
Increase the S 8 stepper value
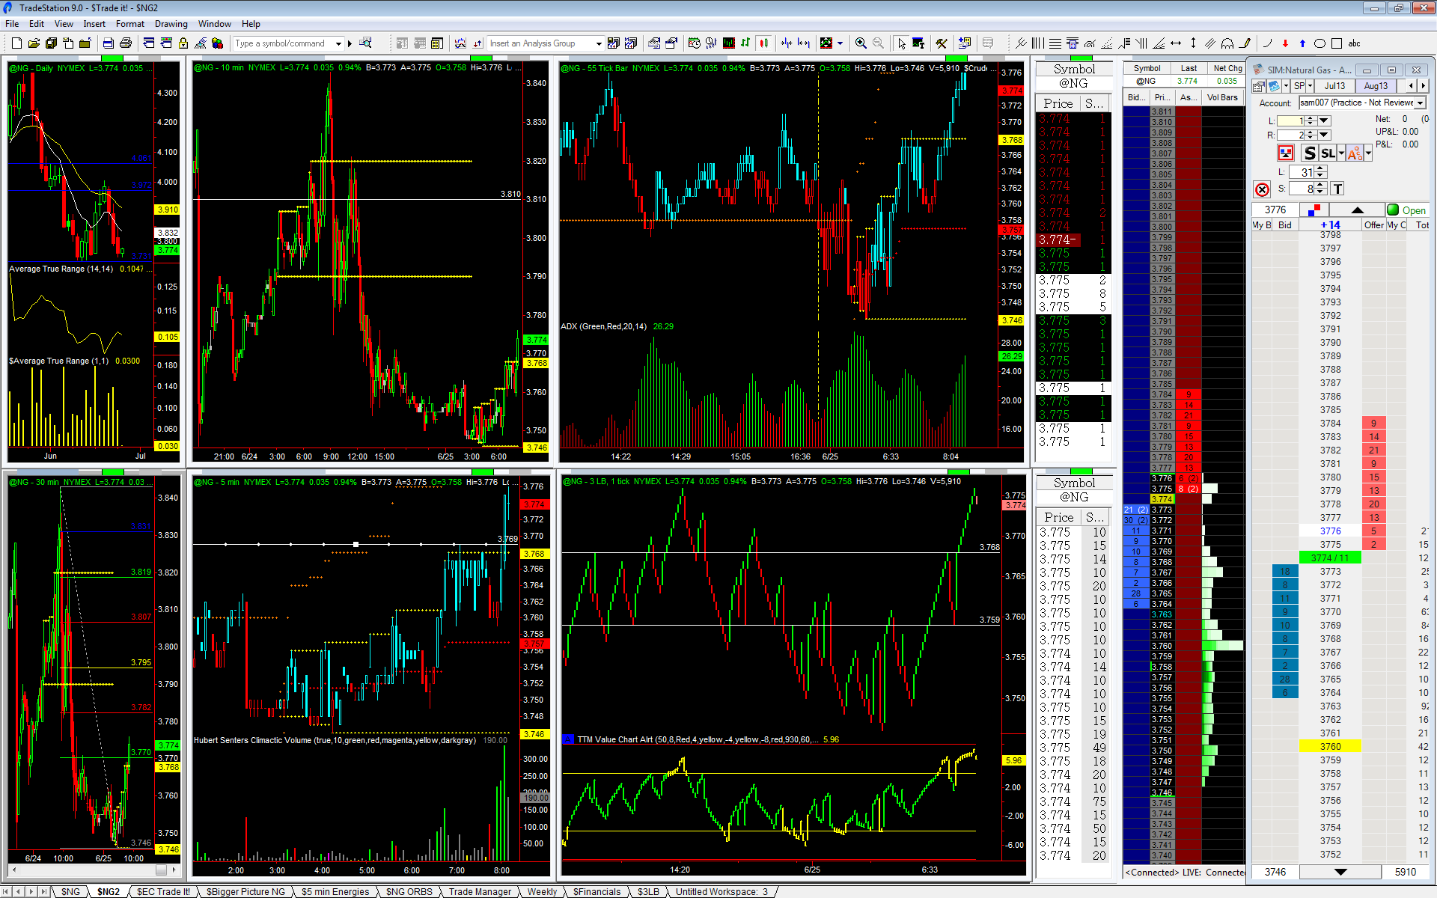(1321, 185)
